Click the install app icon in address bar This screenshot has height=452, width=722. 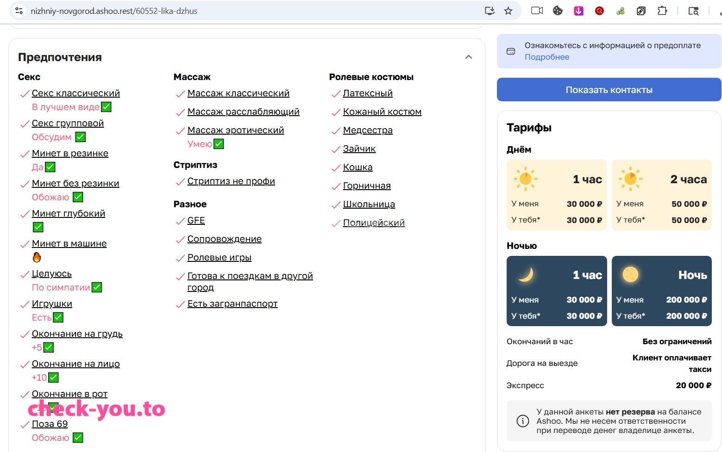[x=490, y=11]
